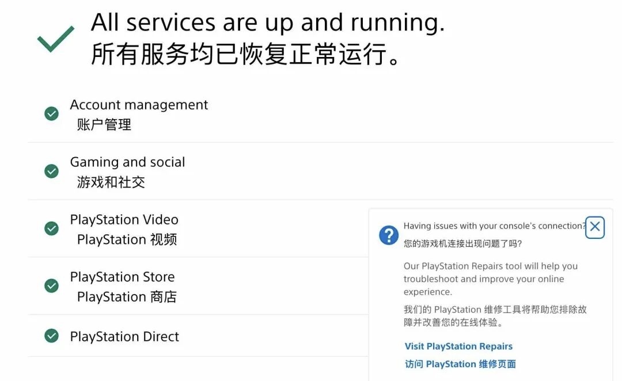The width and height of the screenshot is (622, 381).
Task: Click the PlayStation Store status check icon
Action: tap(52, 285)
